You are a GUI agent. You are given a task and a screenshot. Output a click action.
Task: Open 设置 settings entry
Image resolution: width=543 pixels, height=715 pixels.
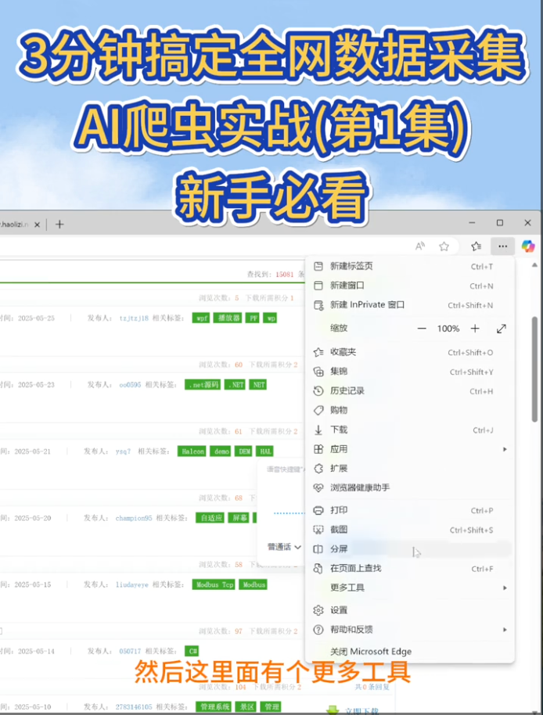[409, 610]
